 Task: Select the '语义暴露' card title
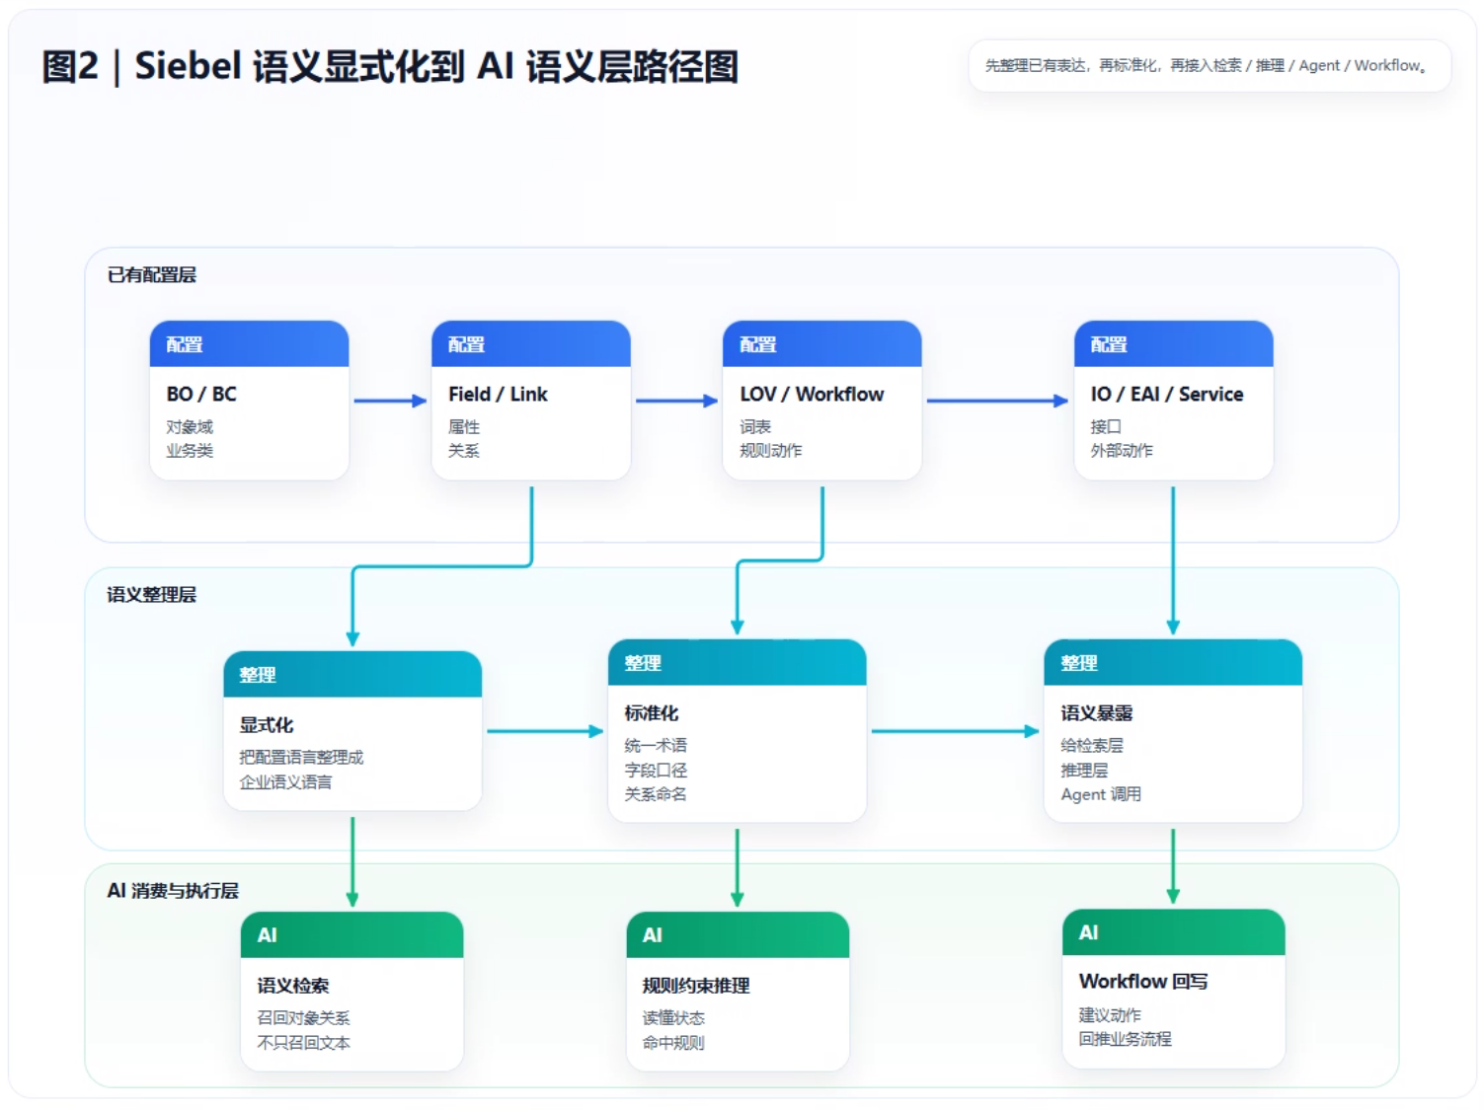click(1097, 712)
